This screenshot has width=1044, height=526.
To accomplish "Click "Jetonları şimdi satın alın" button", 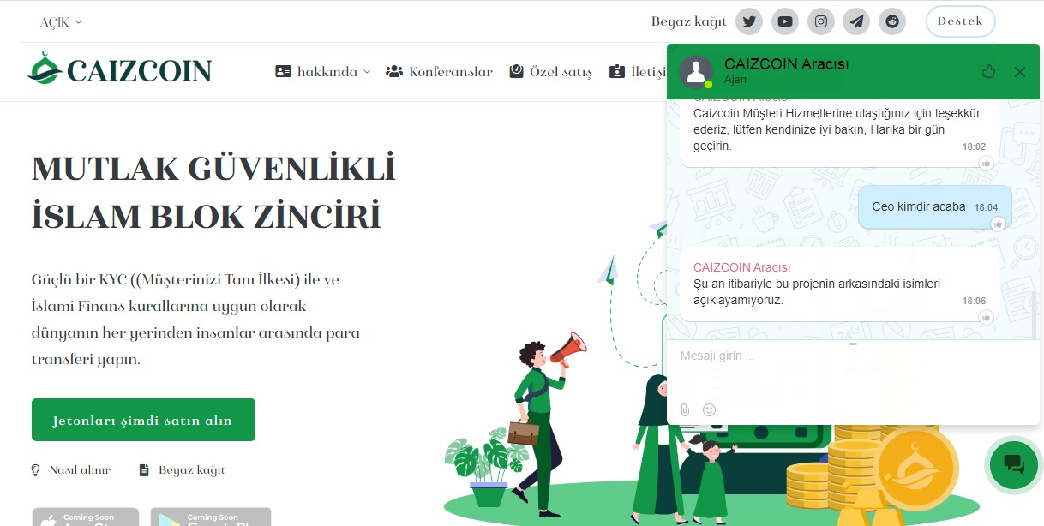I will point(143,420).
